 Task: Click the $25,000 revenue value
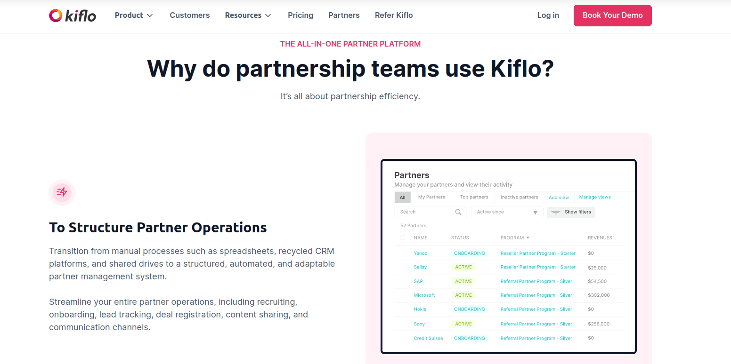tap(597, 268)
